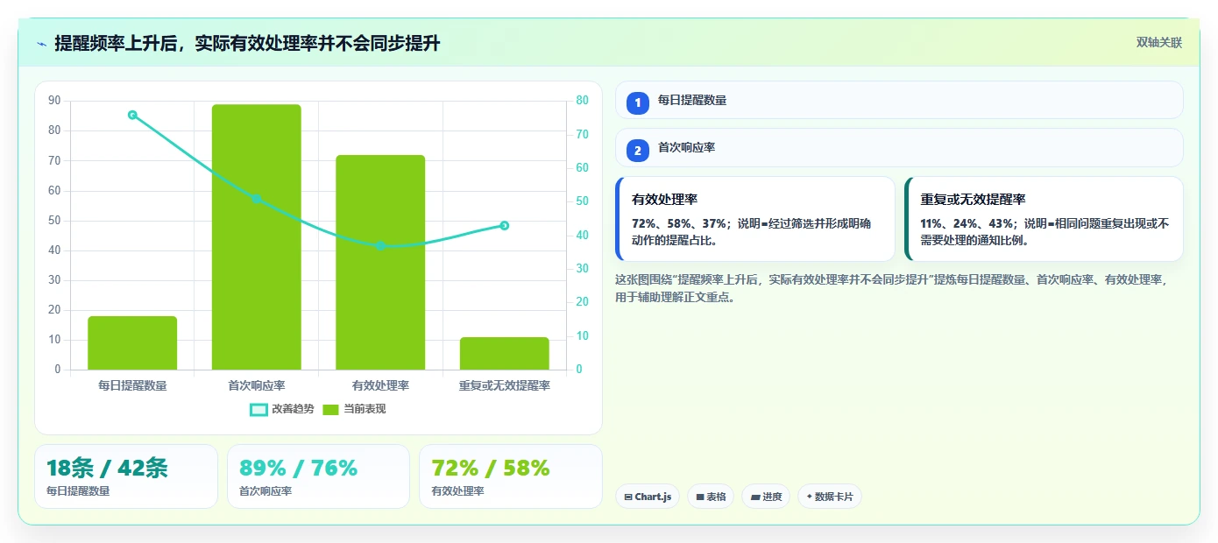The image size is (1218, 543).
Task: Click the 数据卡片 sparkle icon
Action: tap(809, 497)
